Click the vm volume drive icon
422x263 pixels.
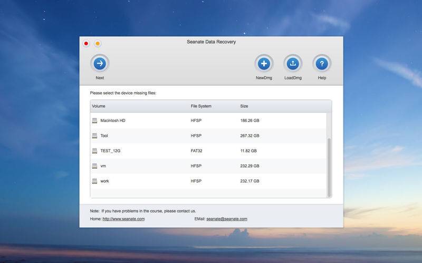[x=95, y=166]
